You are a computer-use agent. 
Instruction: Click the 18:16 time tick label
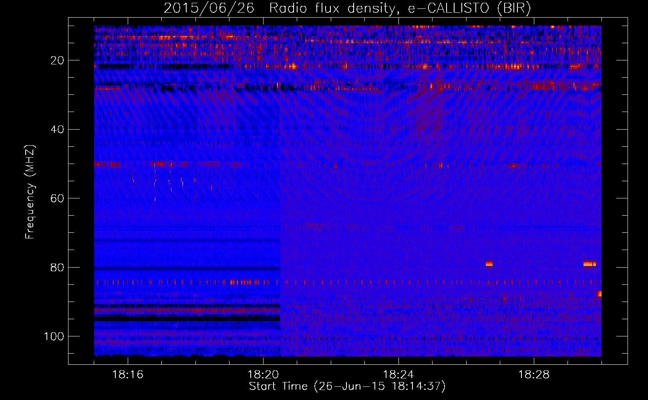coord(128,375)
